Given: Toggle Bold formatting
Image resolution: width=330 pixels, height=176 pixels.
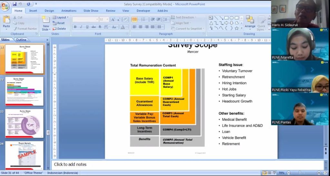Looking at the screenshot, I should tap(75, 27).
